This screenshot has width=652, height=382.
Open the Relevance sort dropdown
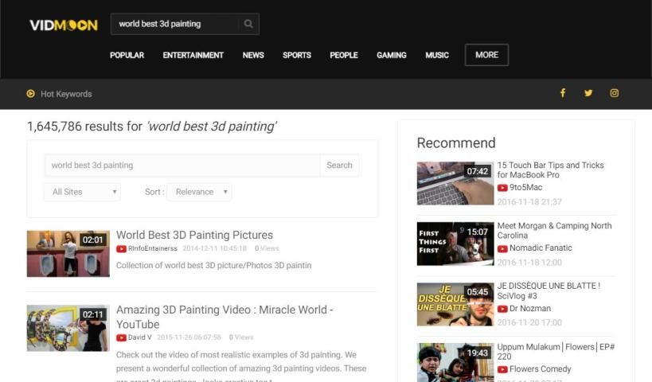[x=199, y=192]
